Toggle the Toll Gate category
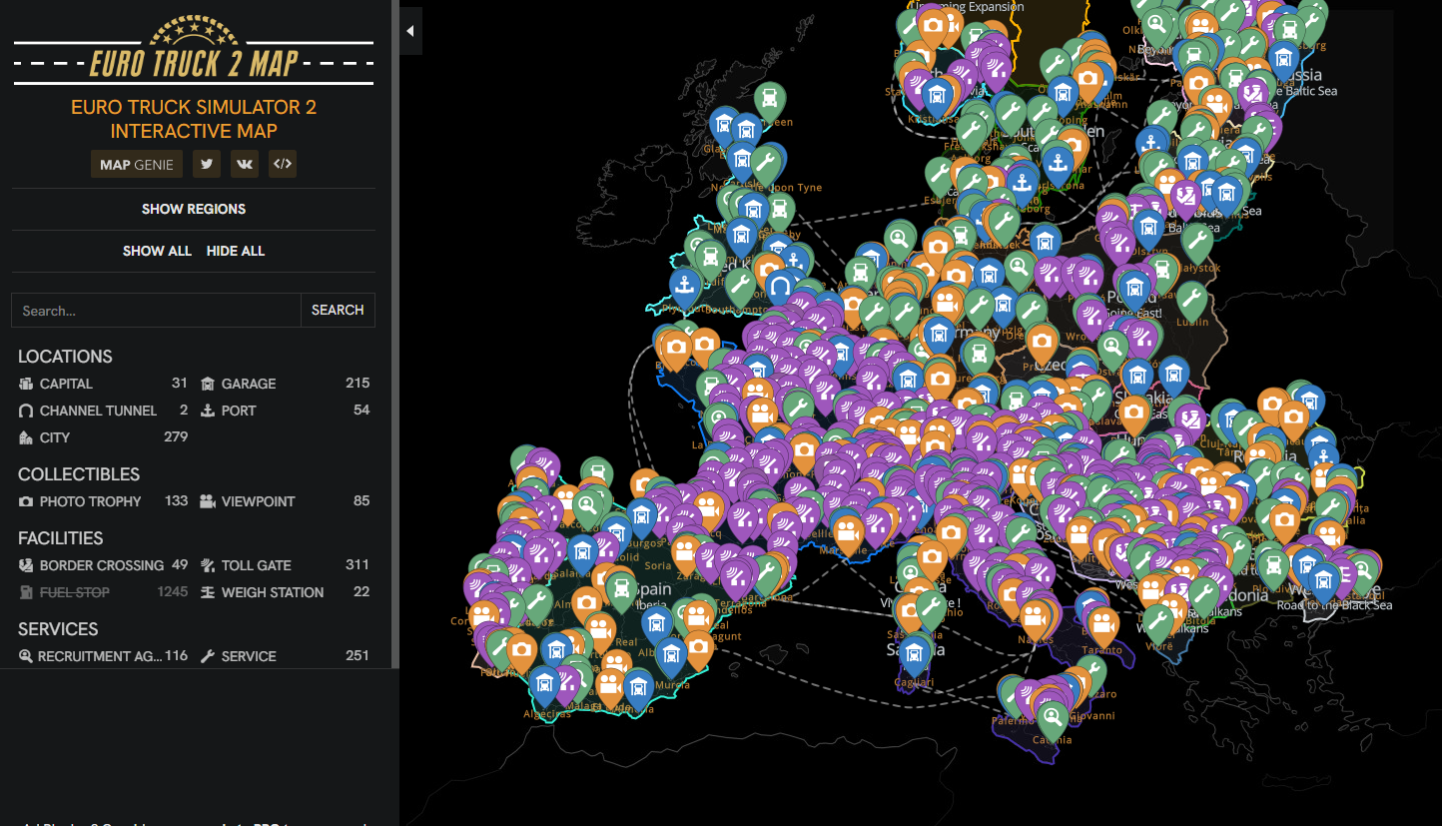 [x=285, y=565]
